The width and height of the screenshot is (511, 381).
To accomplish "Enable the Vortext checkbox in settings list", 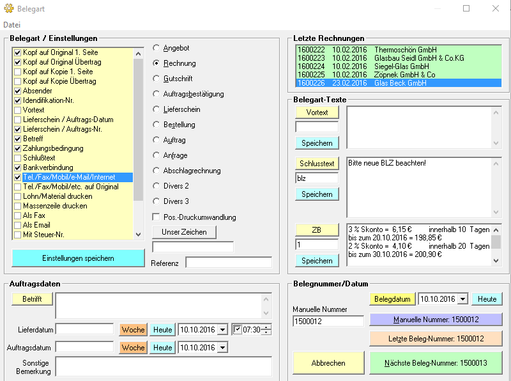I will [x=18, y=110].
